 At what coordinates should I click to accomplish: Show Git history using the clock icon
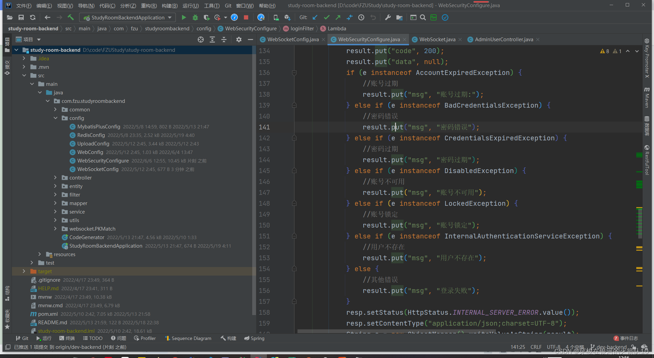tap(361, 17)
